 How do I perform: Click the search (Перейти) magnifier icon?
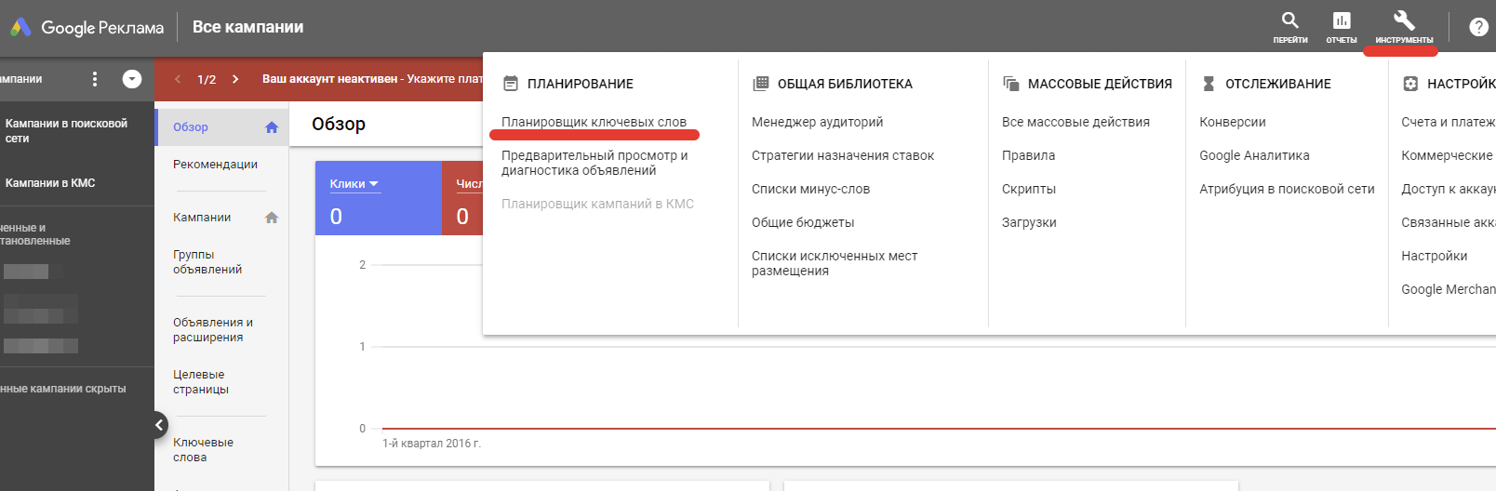tap(1289, 21)
